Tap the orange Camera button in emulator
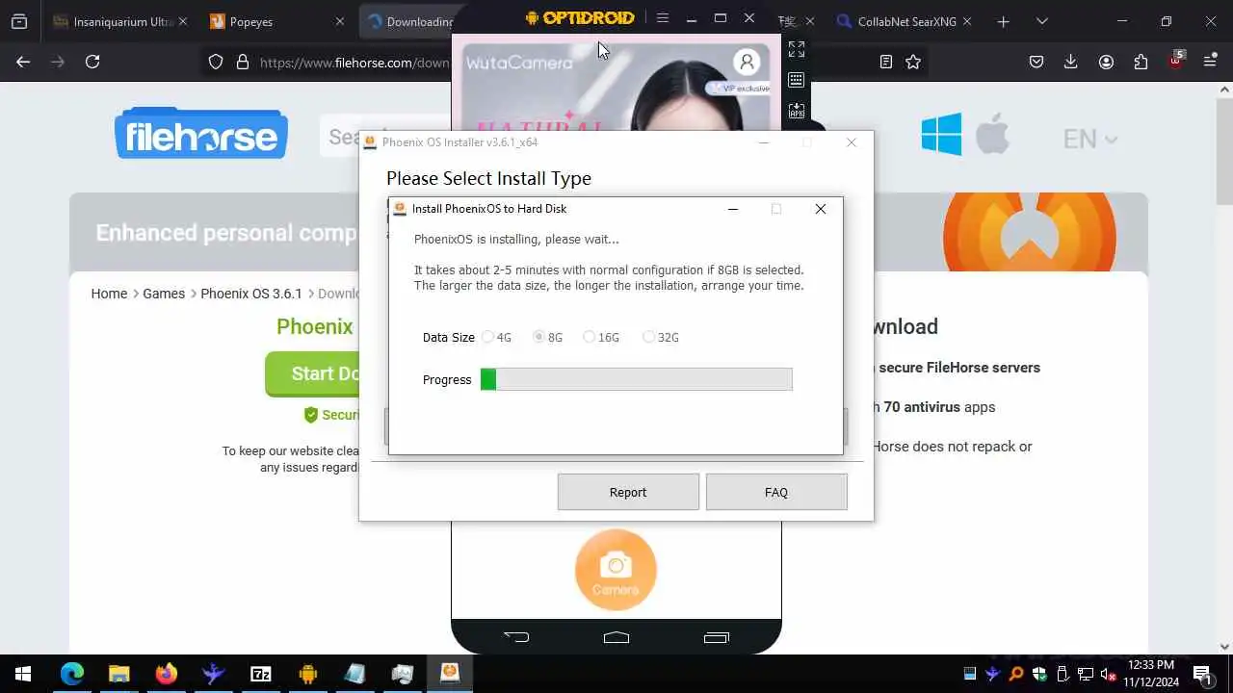1233x693 pixels. point(616,570)
